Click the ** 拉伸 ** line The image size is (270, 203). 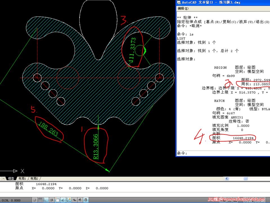click(x=187, y=17)
